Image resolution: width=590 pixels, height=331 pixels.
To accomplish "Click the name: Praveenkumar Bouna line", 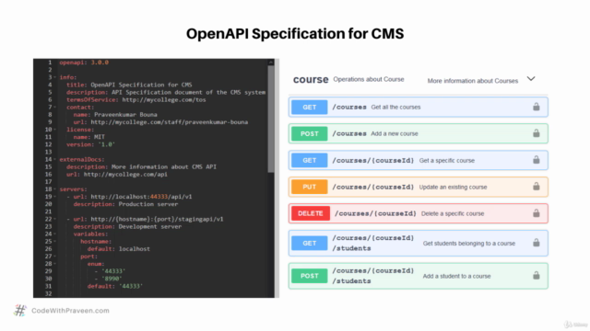I will (115, 114).
